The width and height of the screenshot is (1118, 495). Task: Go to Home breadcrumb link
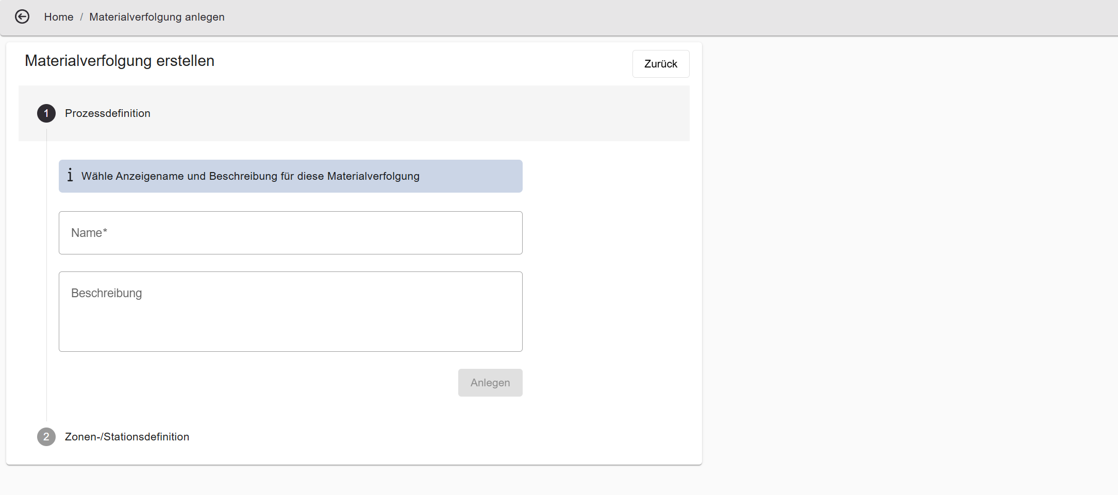[x=59, y=17]
